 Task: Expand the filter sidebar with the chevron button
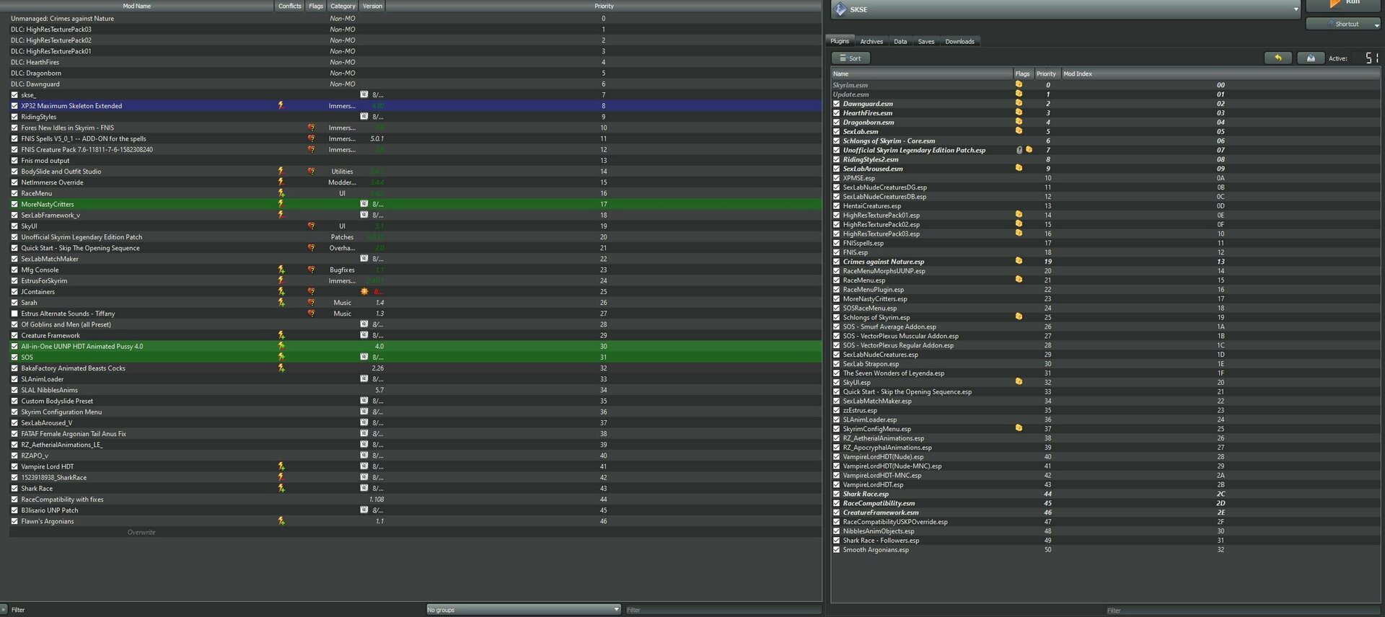tap(4, 610)
